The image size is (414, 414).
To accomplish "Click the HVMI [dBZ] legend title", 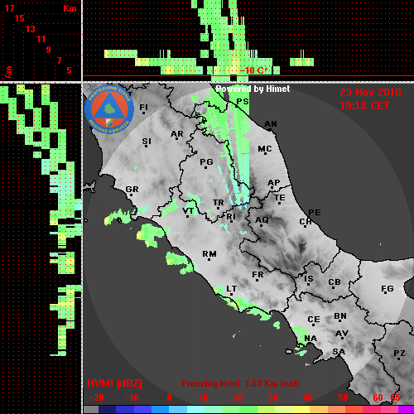I will 114,383.
